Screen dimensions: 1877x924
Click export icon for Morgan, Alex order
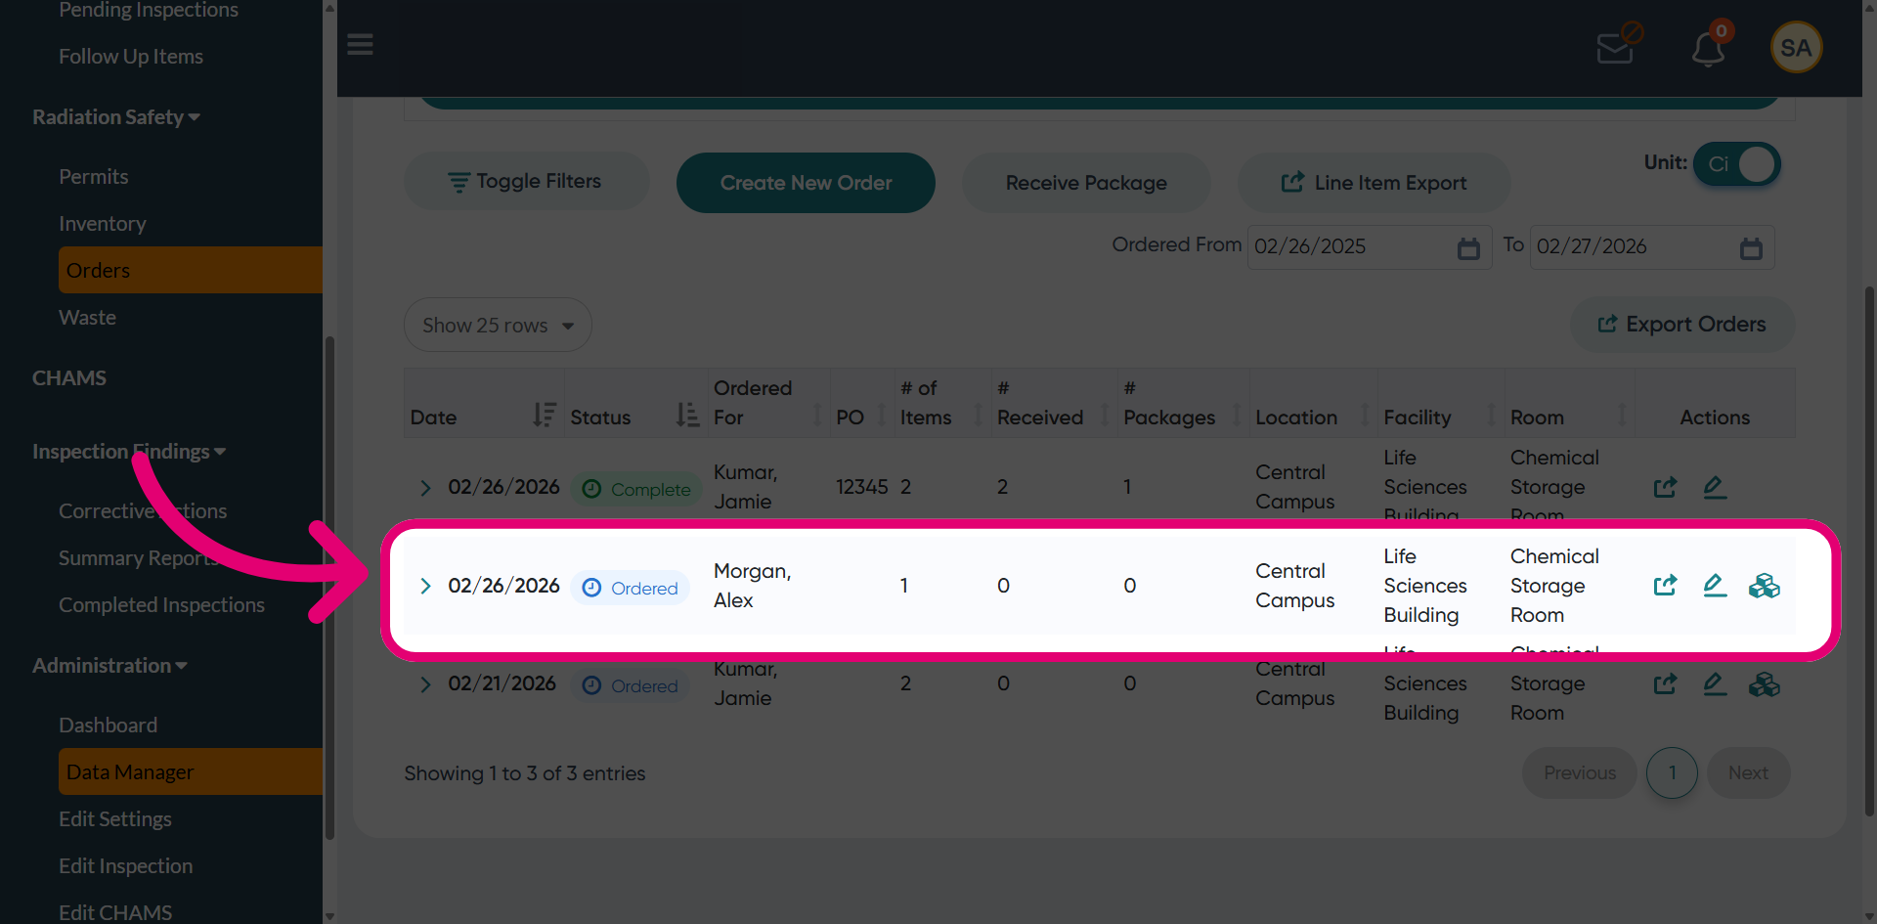(1665, 586)
